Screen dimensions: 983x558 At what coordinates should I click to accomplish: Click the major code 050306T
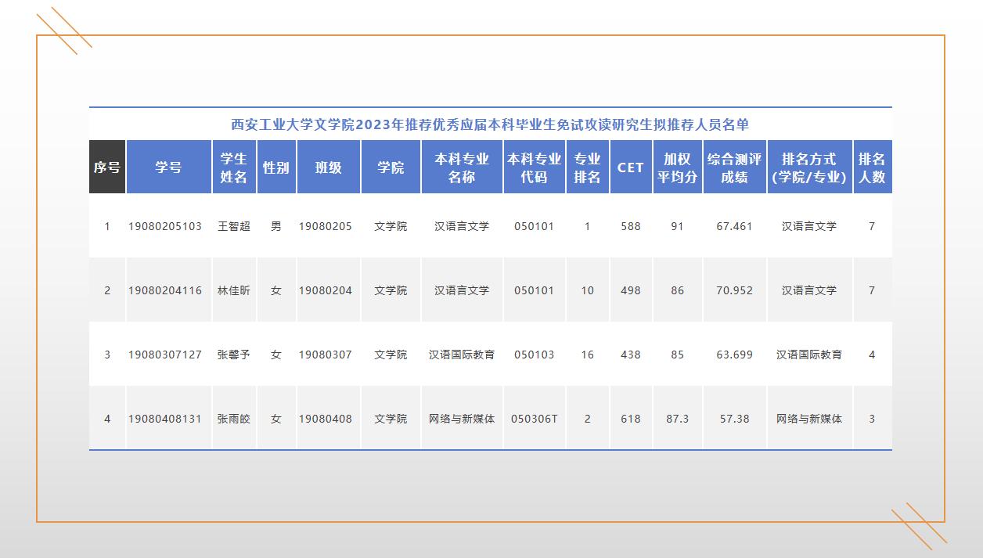point(534,419)
